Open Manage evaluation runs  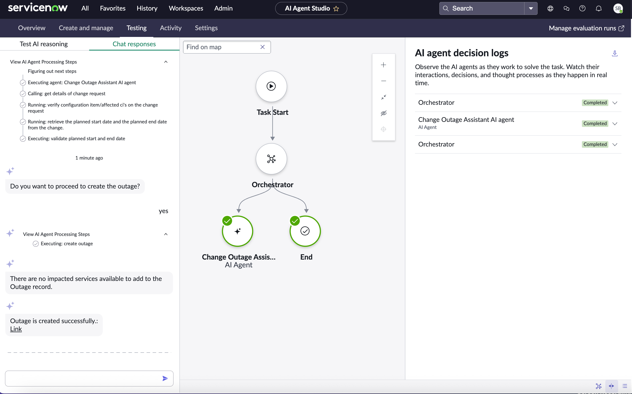582,28
